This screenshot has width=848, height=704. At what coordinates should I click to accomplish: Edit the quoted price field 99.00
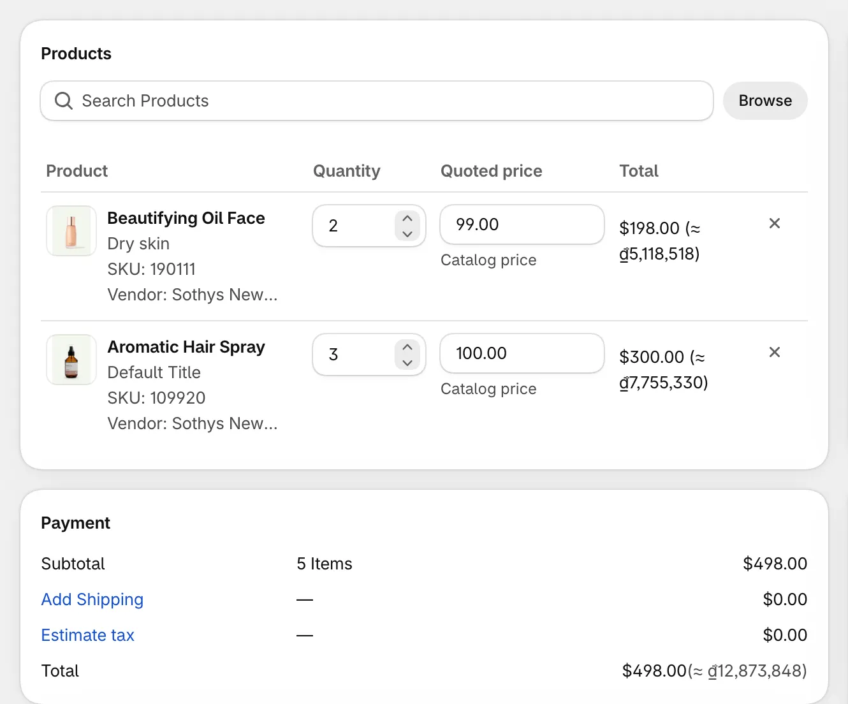click(522, 224)
